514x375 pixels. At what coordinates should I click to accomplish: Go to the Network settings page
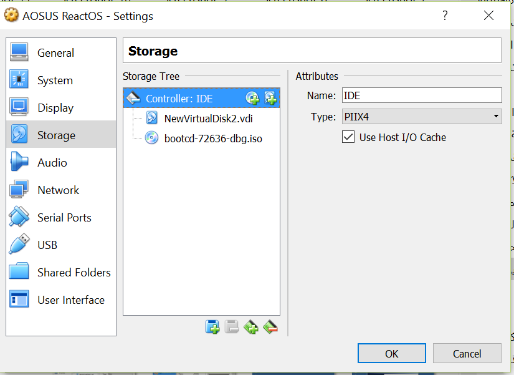(x=58, y=190)
